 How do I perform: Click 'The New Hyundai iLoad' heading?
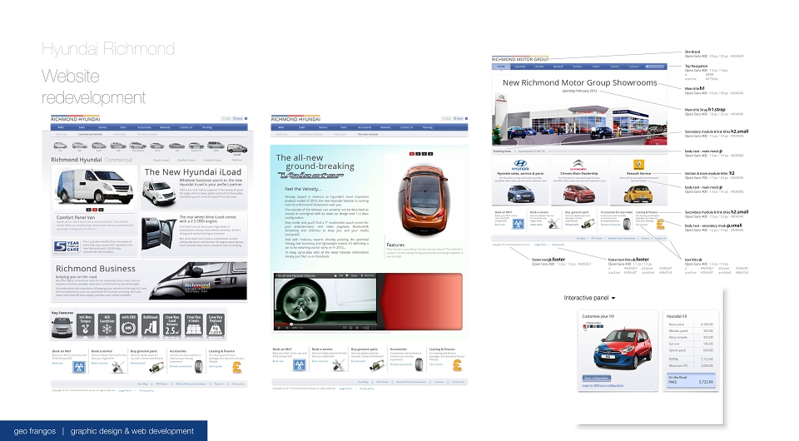(x=193, y=172)
